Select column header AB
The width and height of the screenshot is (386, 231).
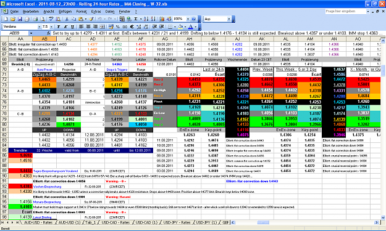point(44,39)
